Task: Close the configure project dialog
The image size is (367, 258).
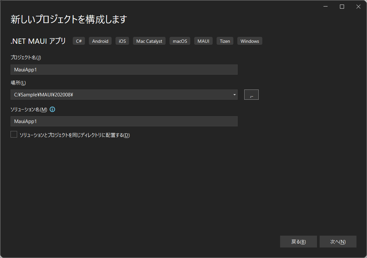Action: click(358, 7)
